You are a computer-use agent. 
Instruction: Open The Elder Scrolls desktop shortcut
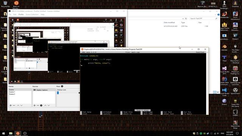point(235,48)
